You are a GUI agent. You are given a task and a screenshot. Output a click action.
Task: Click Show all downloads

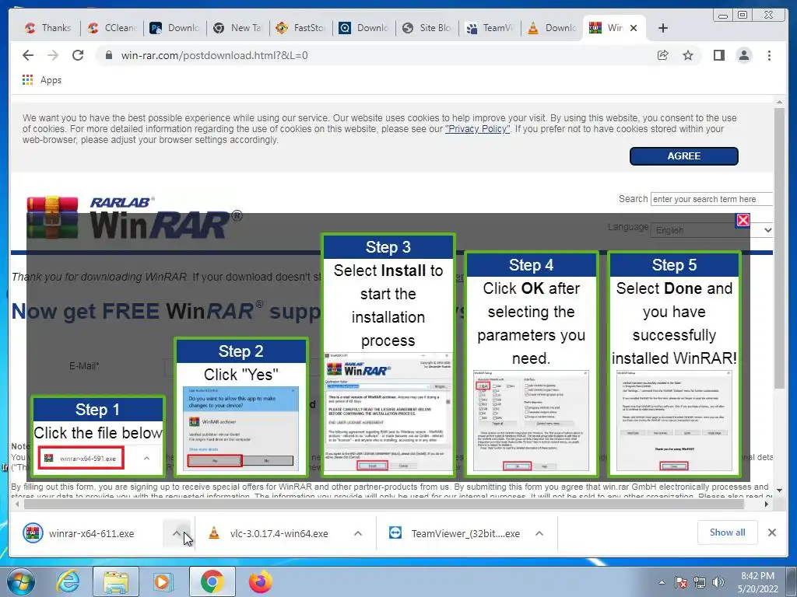[728, 532]
